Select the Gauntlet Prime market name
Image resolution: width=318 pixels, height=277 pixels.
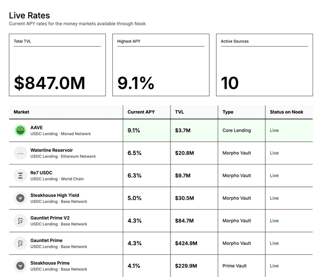pyautogui.click(x=46, y=240)
